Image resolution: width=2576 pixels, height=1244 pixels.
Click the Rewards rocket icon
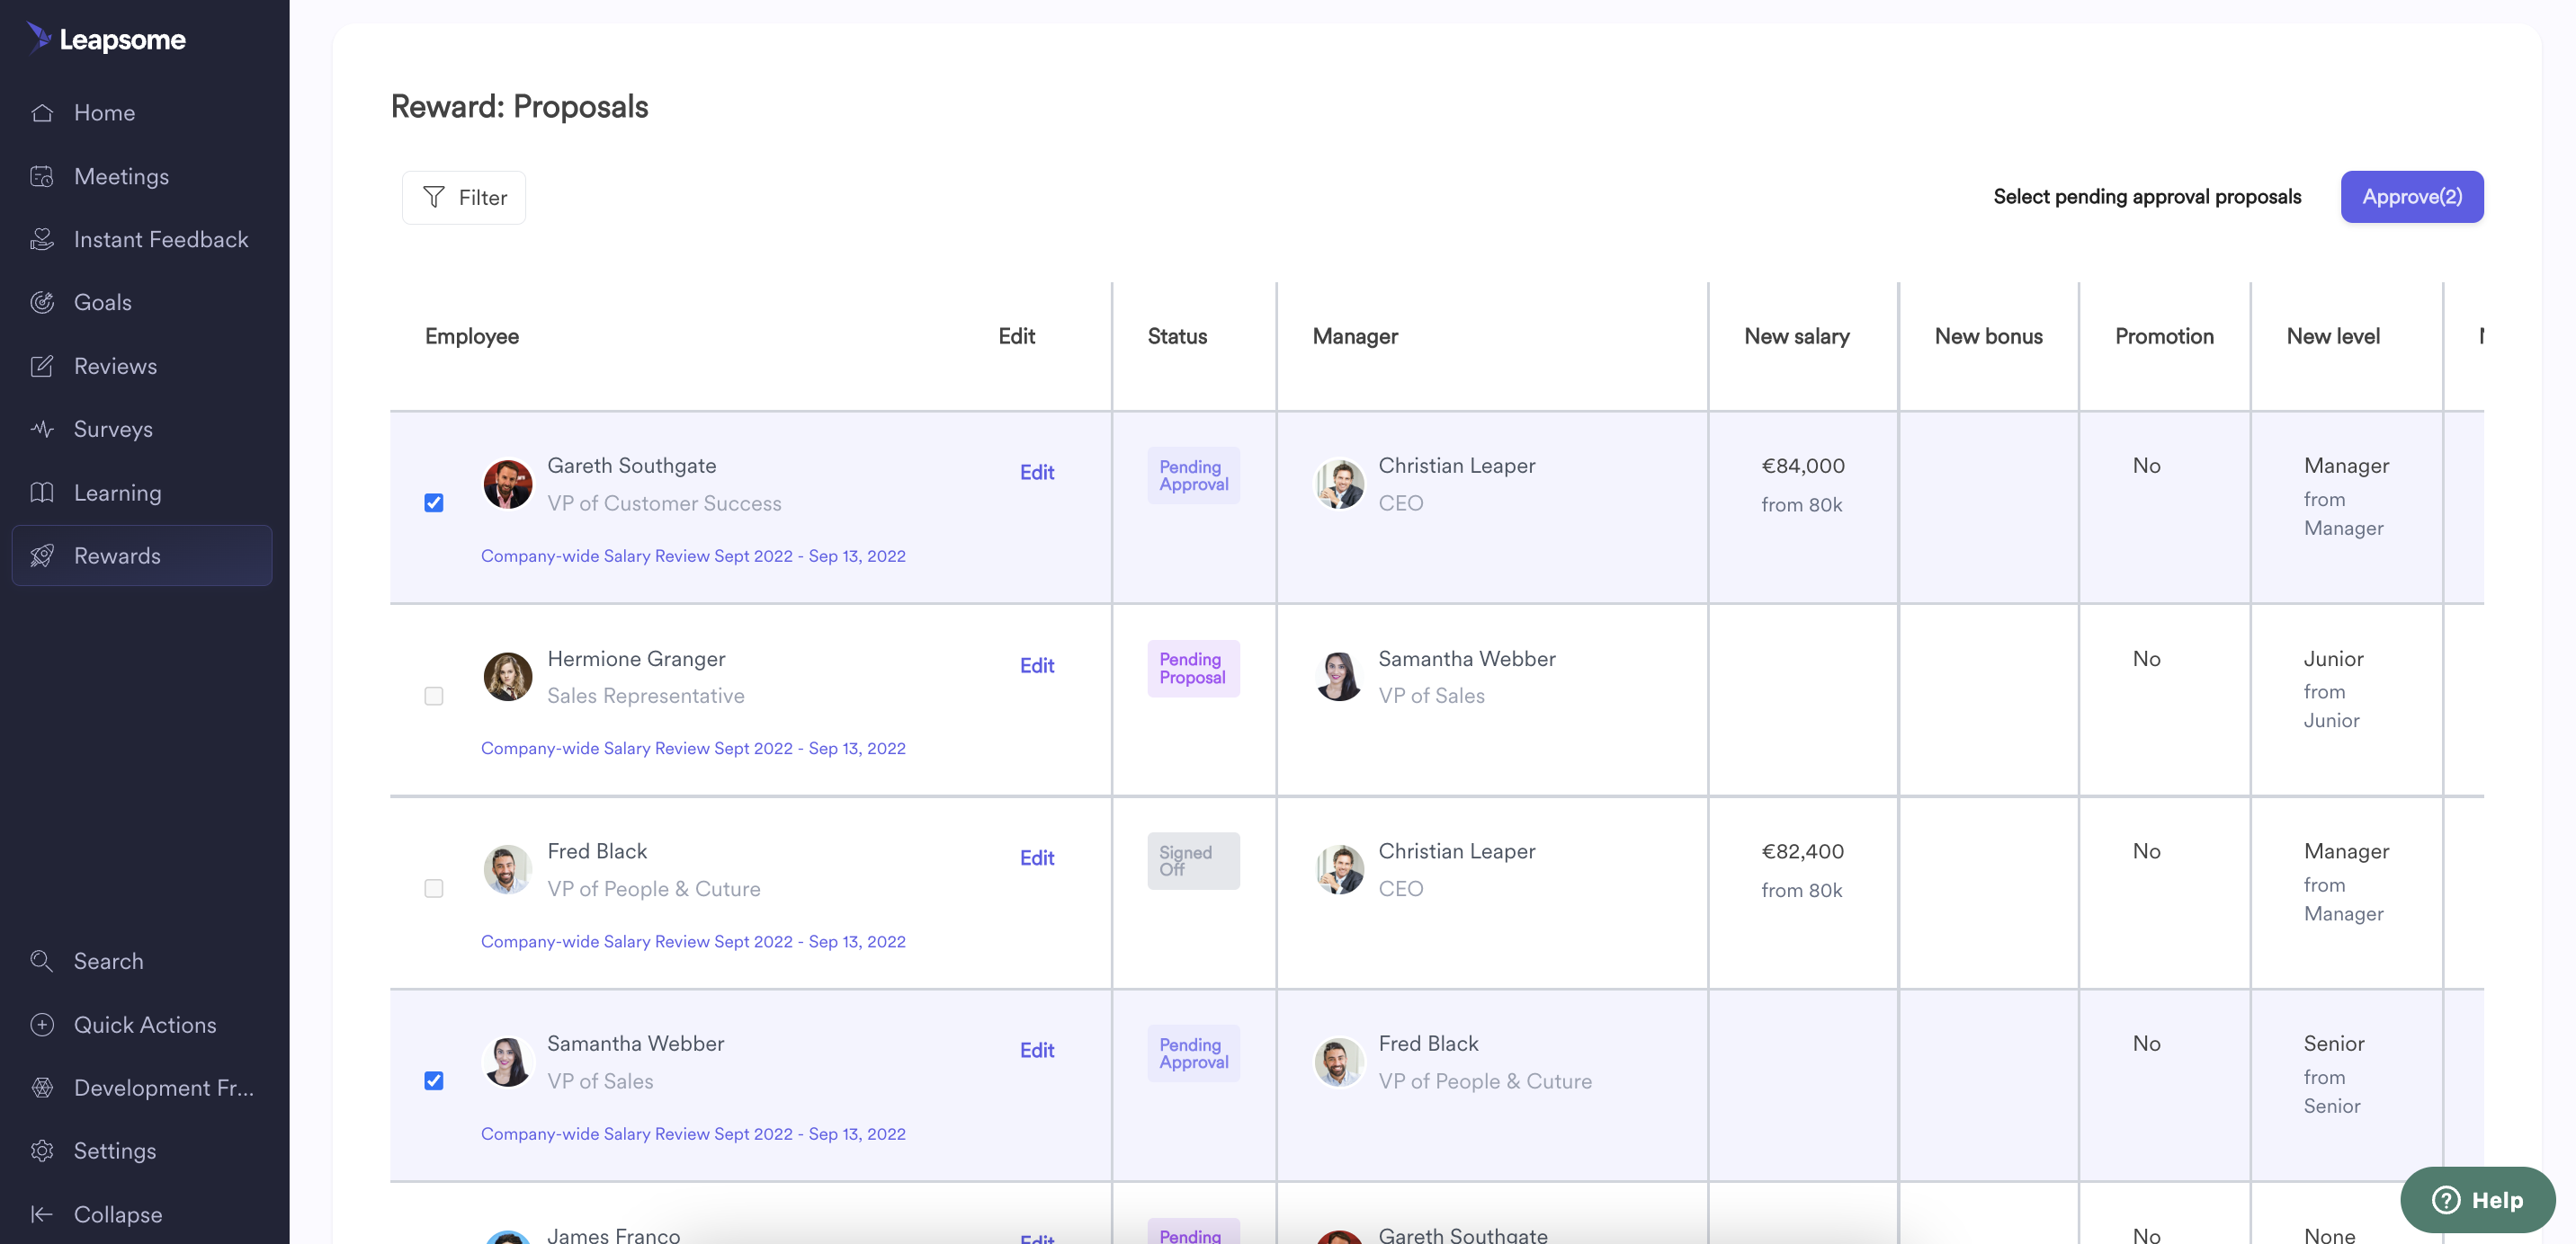42,555
